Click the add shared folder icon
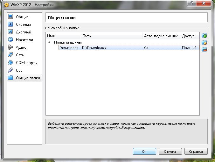 204,36
